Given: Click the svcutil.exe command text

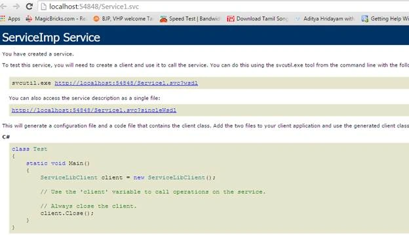Looking at the screenshot, I should (31, 83).
